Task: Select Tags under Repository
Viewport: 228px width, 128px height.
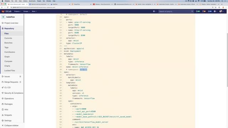Action: tap(6, 47)
